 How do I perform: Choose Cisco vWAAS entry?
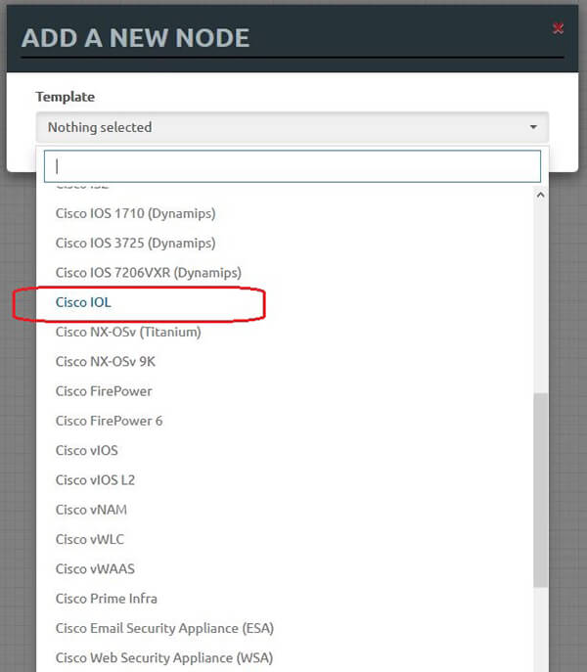tap(95, 568)
